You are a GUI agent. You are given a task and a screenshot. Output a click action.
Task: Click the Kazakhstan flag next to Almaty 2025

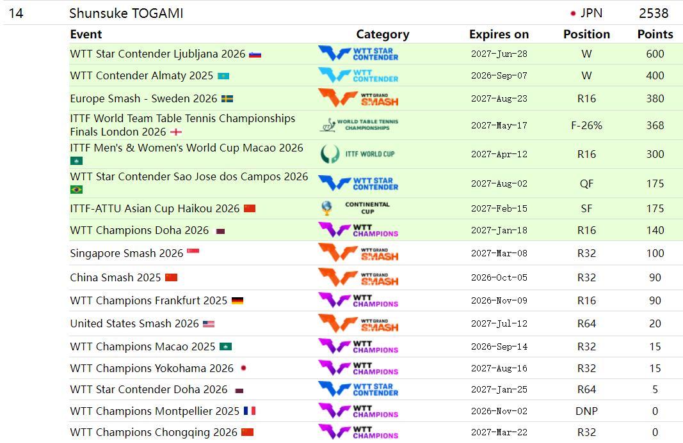coord(223,76)
